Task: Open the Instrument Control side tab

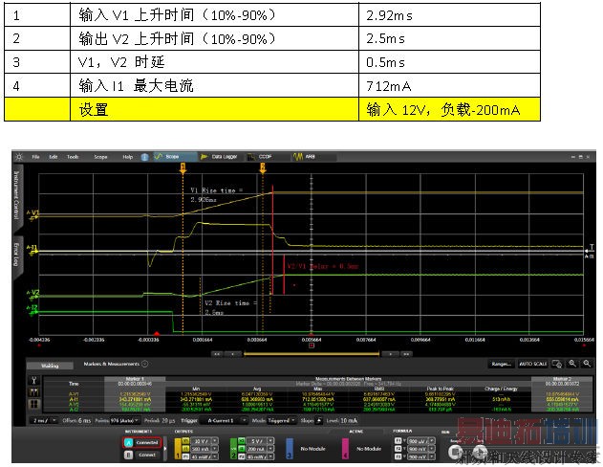Action: point(17,196)
